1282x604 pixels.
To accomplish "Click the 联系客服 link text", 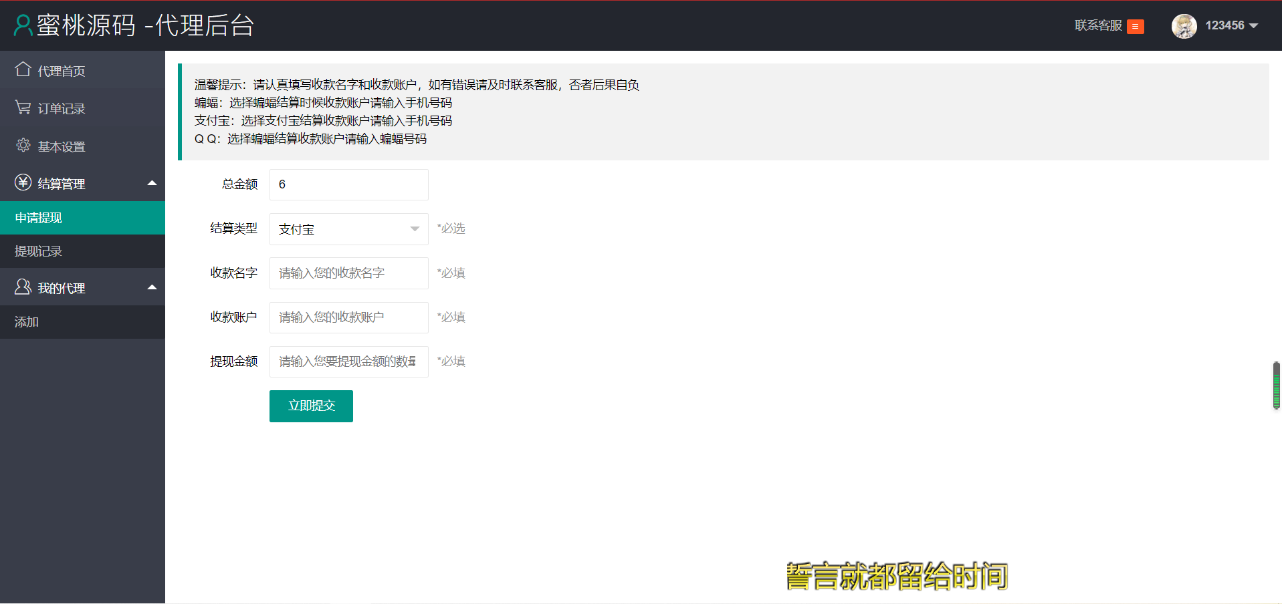I will tap(1097, 25).
